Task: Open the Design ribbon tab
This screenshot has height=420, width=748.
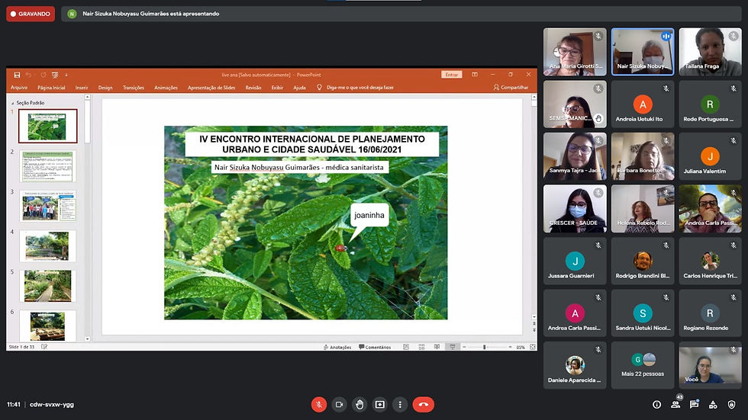Action: [105, 88]
